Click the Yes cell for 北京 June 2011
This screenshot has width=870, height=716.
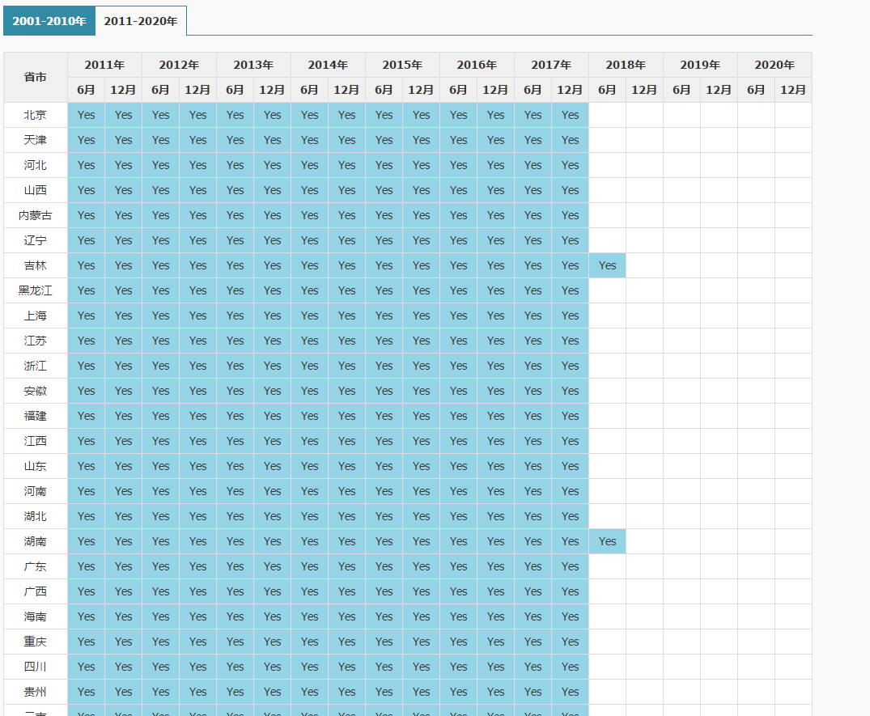(x=86, y=115)
